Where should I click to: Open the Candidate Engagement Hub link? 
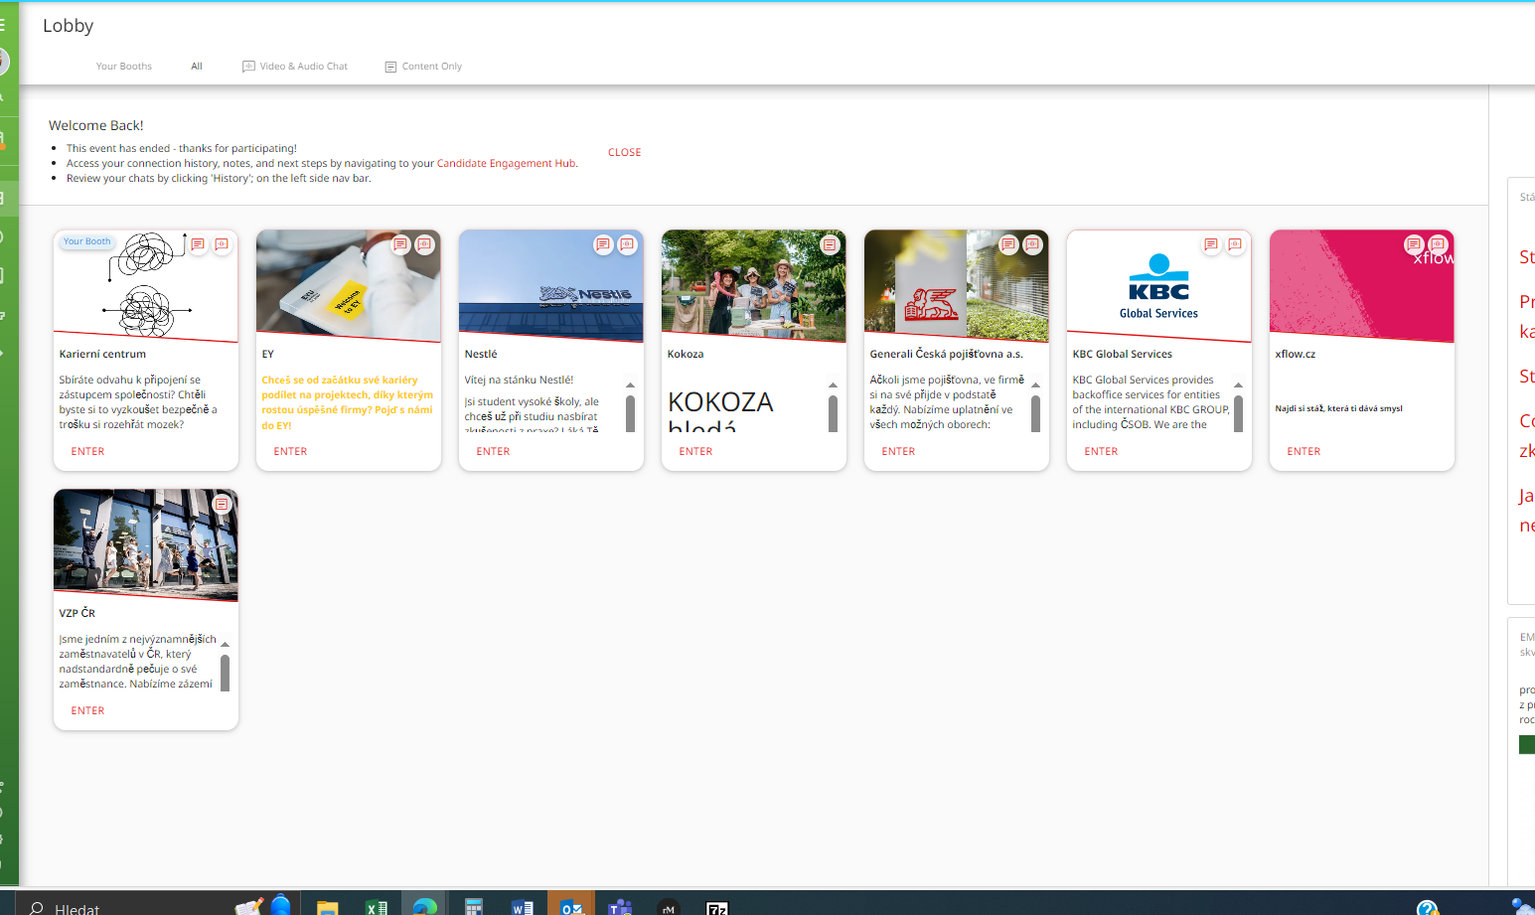point(507,163)
